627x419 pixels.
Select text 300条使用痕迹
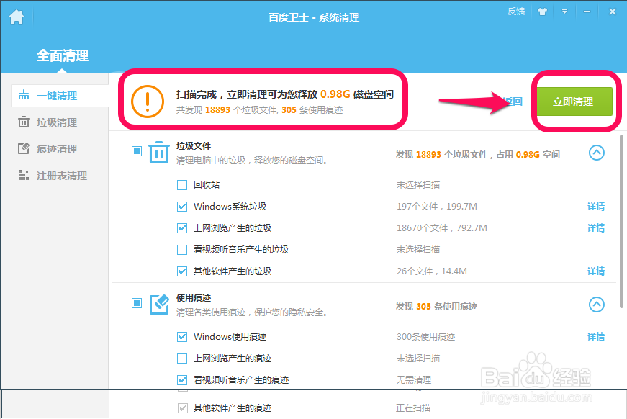point(426,337)
